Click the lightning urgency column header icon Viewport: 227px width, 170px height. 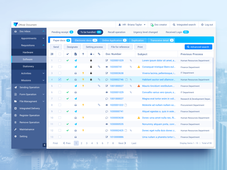tap(83, 54)
